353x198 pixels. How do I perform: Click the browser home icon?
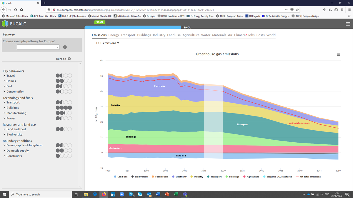coord(21,10)
